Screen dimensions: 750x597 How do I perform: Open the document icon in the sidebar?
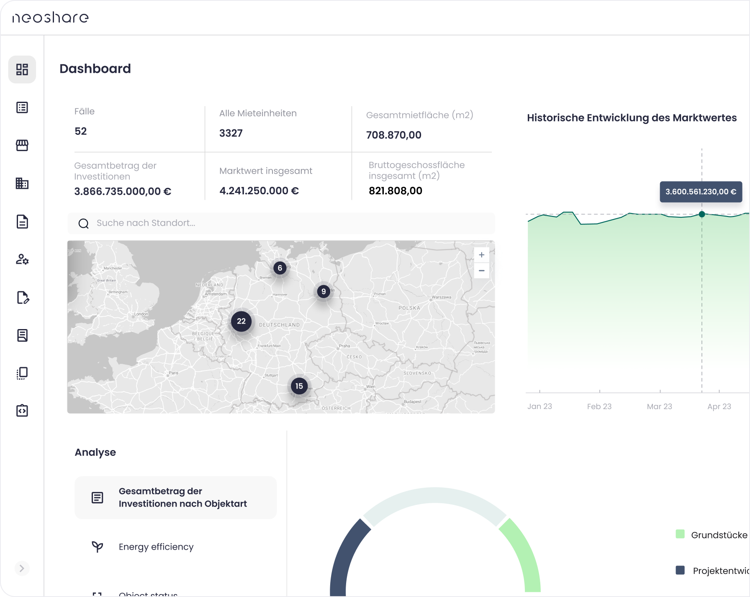pyautogui.click(x=22, y=222)
